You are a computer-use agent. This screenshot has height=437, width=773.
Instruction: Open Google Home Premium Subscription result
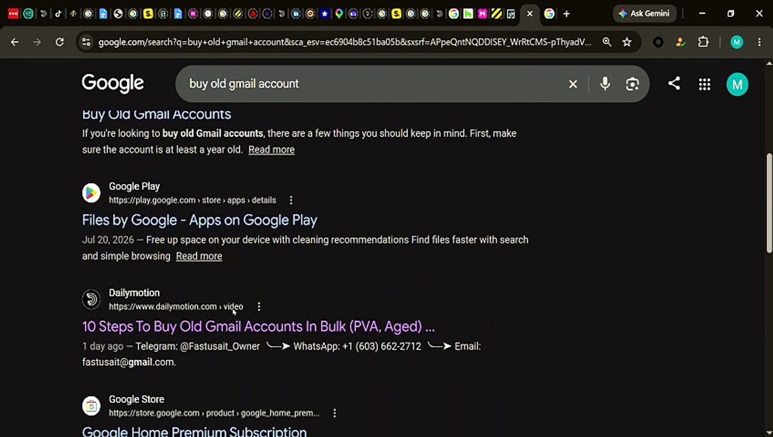[x=194, y=432]
